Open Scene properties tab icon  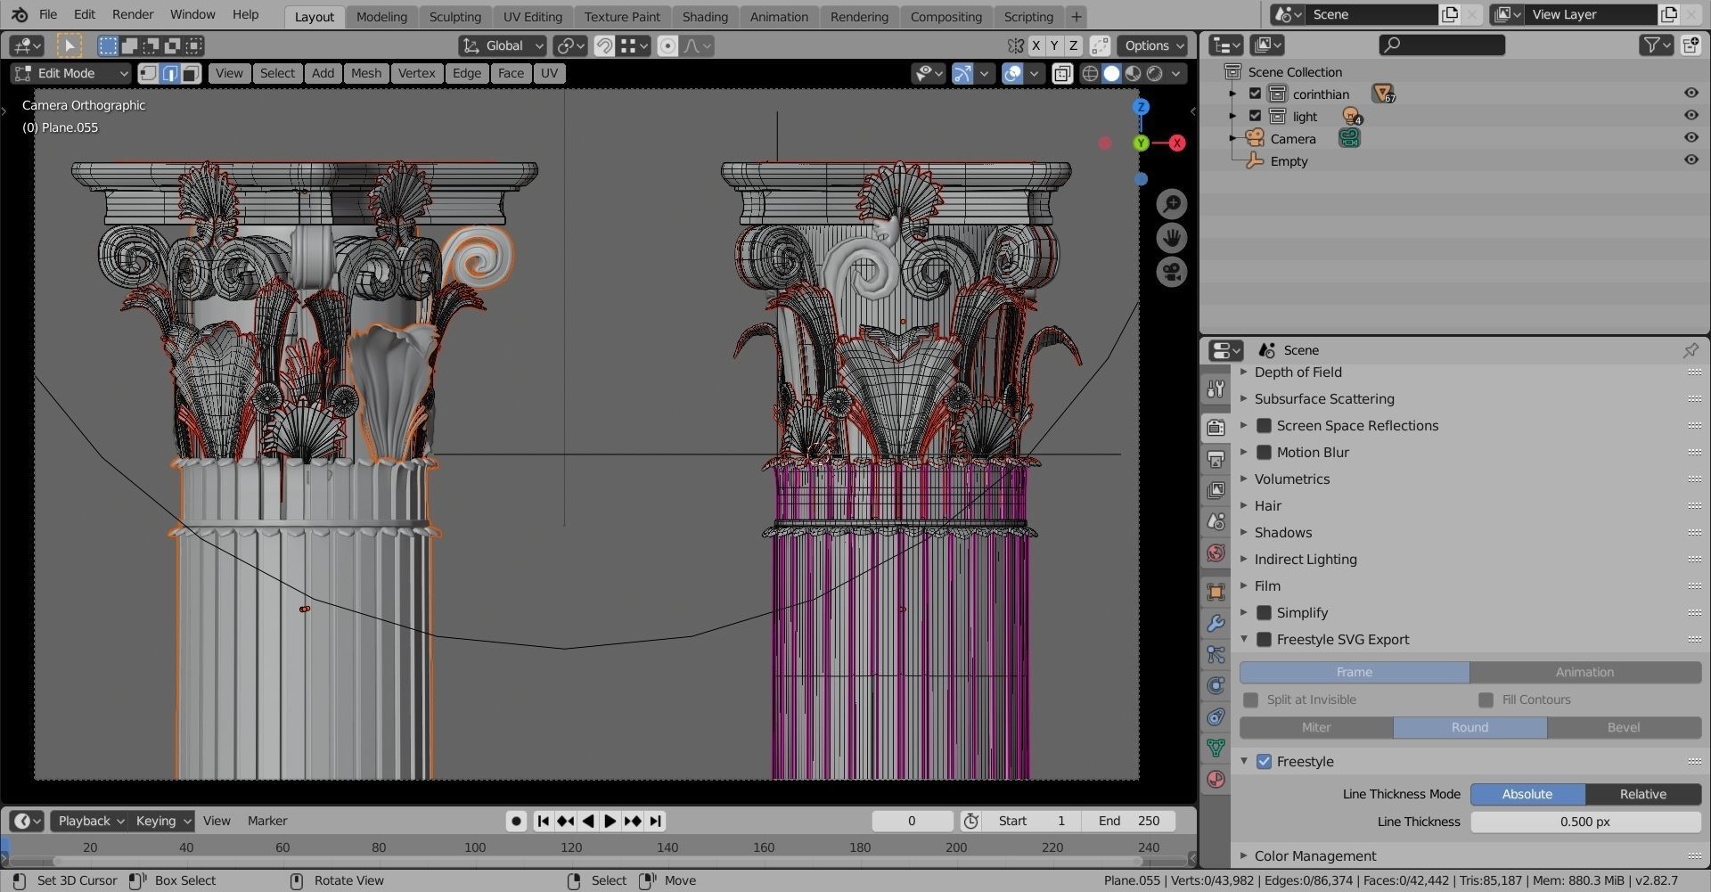click(1216, 520)
